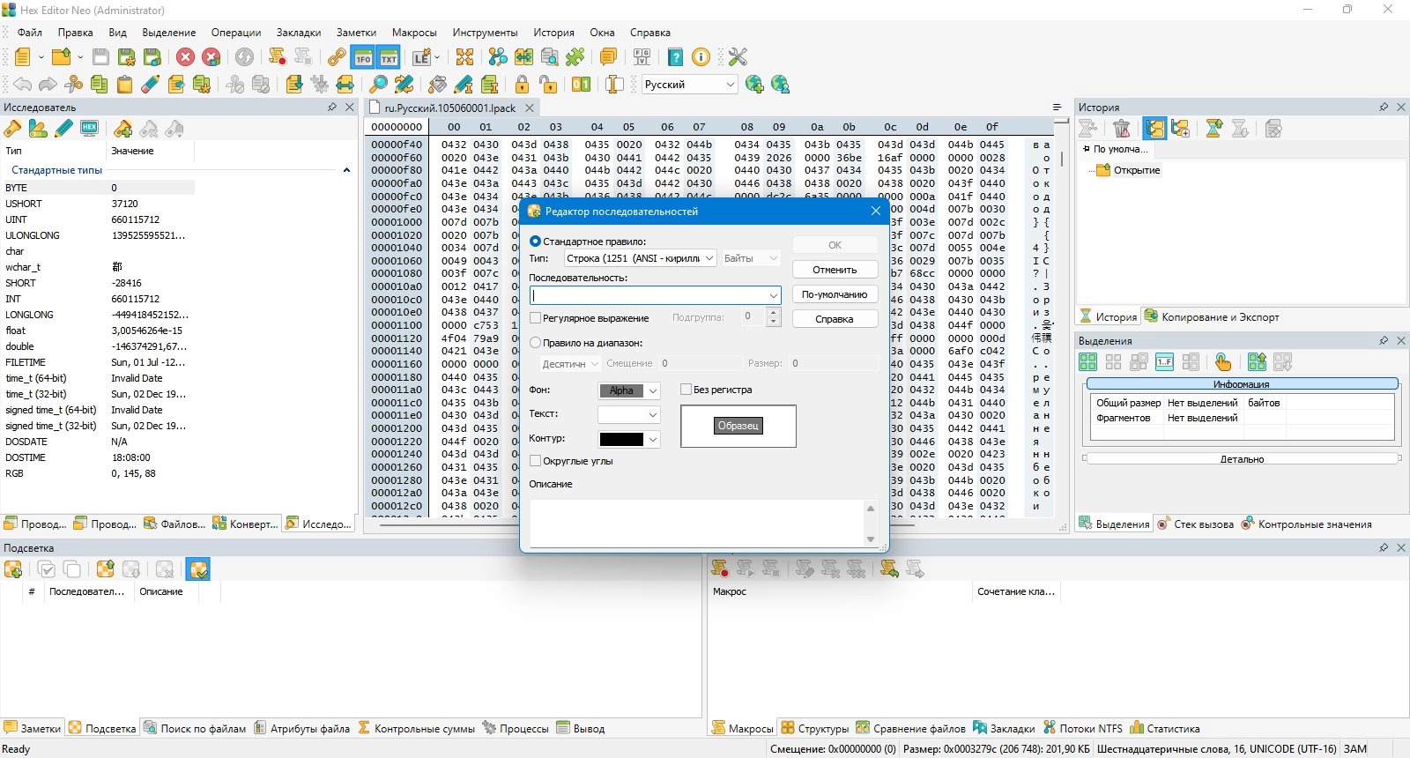Toggle the 1F0 hex view toolbar button
1410x758 pixels.
pos(363,57)
